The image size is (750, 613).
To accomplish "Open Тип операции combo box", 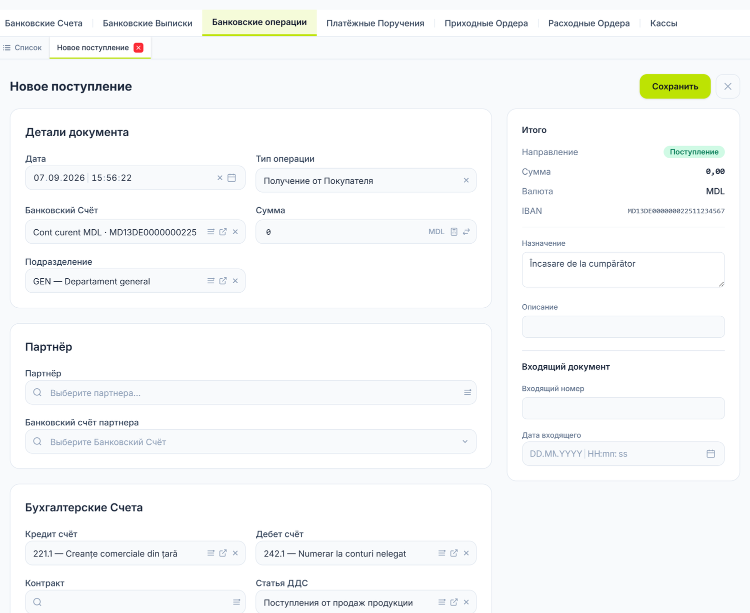I will (366, 180).
